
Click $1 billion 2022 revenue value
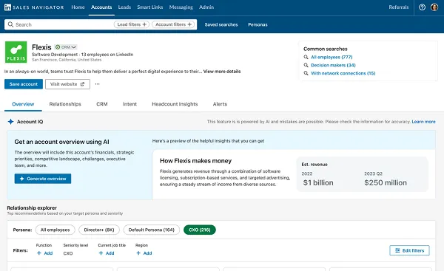pos(318,183)
